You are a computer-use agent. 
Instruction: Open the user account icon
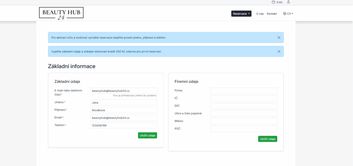(288, 2)
